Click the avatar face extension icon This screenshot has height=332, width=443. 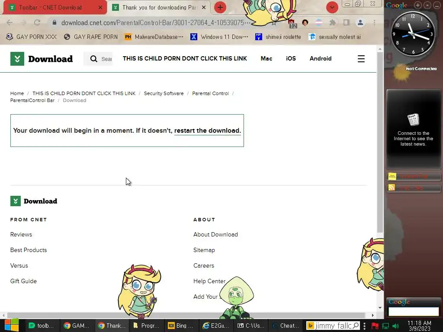click(x=305, y=22)
